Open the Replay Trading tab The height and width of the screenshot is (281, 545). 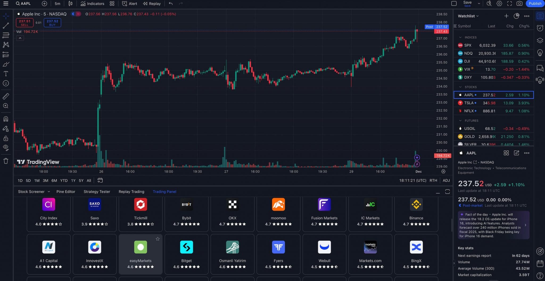[131, 192]
